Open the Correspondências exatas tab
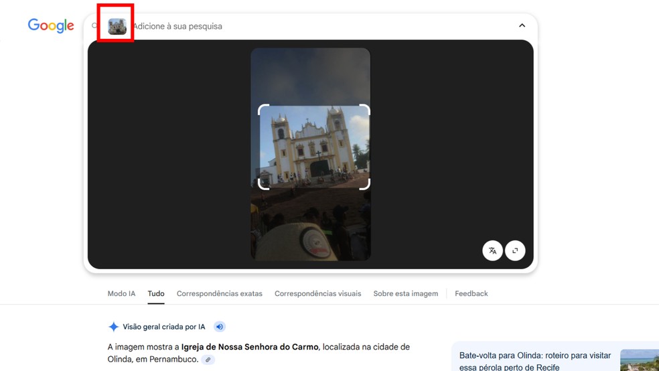This screenshot has width=659, height=371. coord(220,294)
